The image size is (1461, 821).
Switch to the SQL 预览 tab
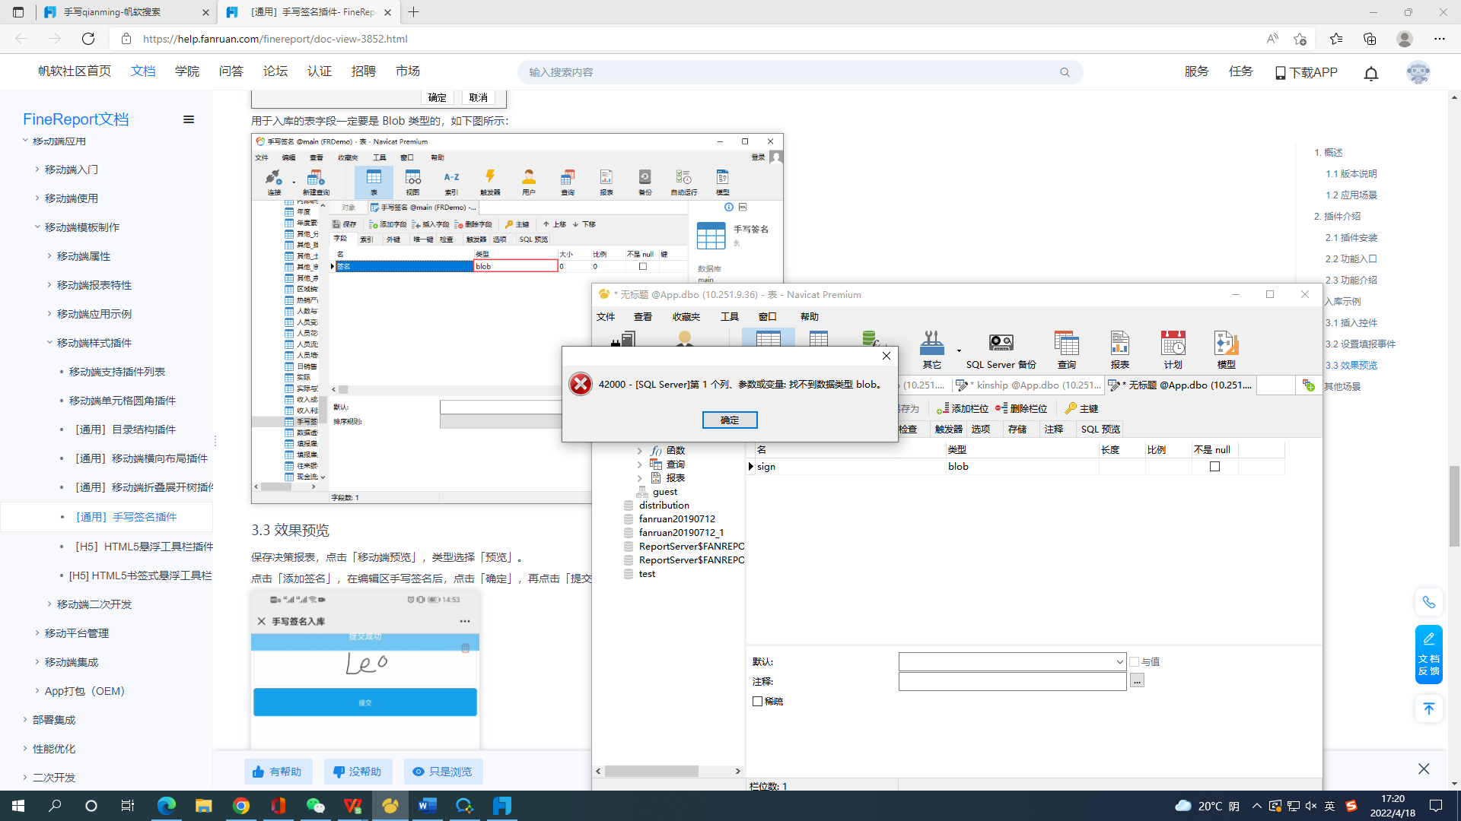1100,429
